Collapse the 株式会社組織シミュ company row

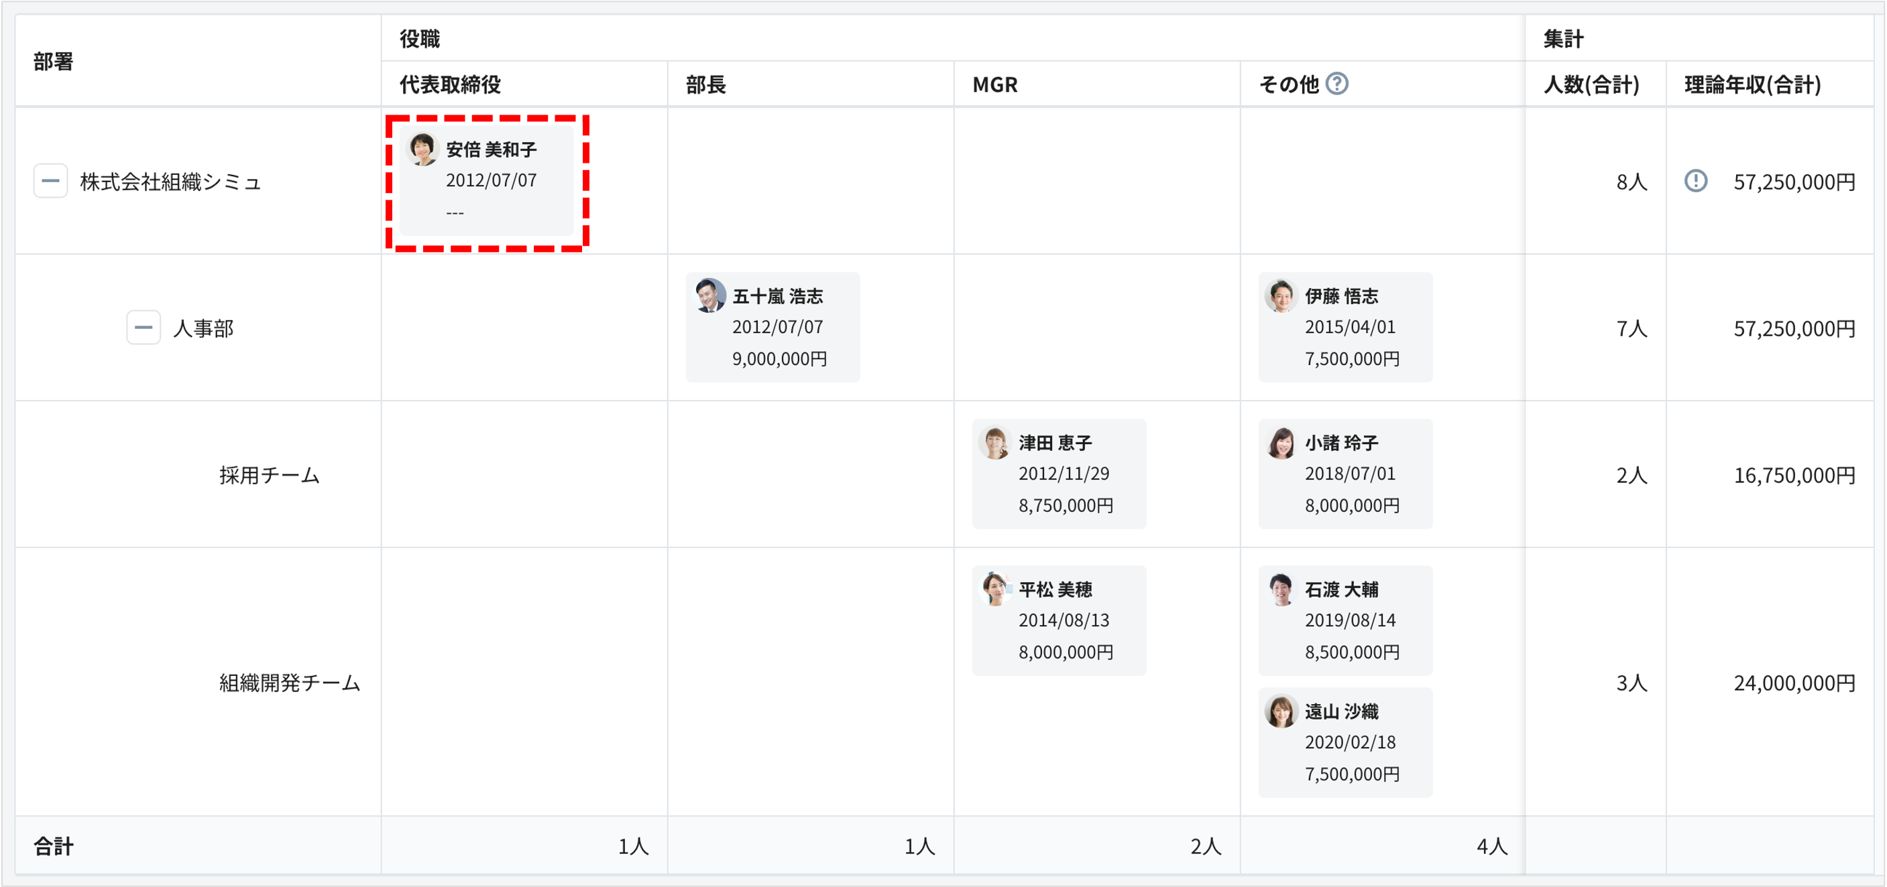tap(50, 181)
